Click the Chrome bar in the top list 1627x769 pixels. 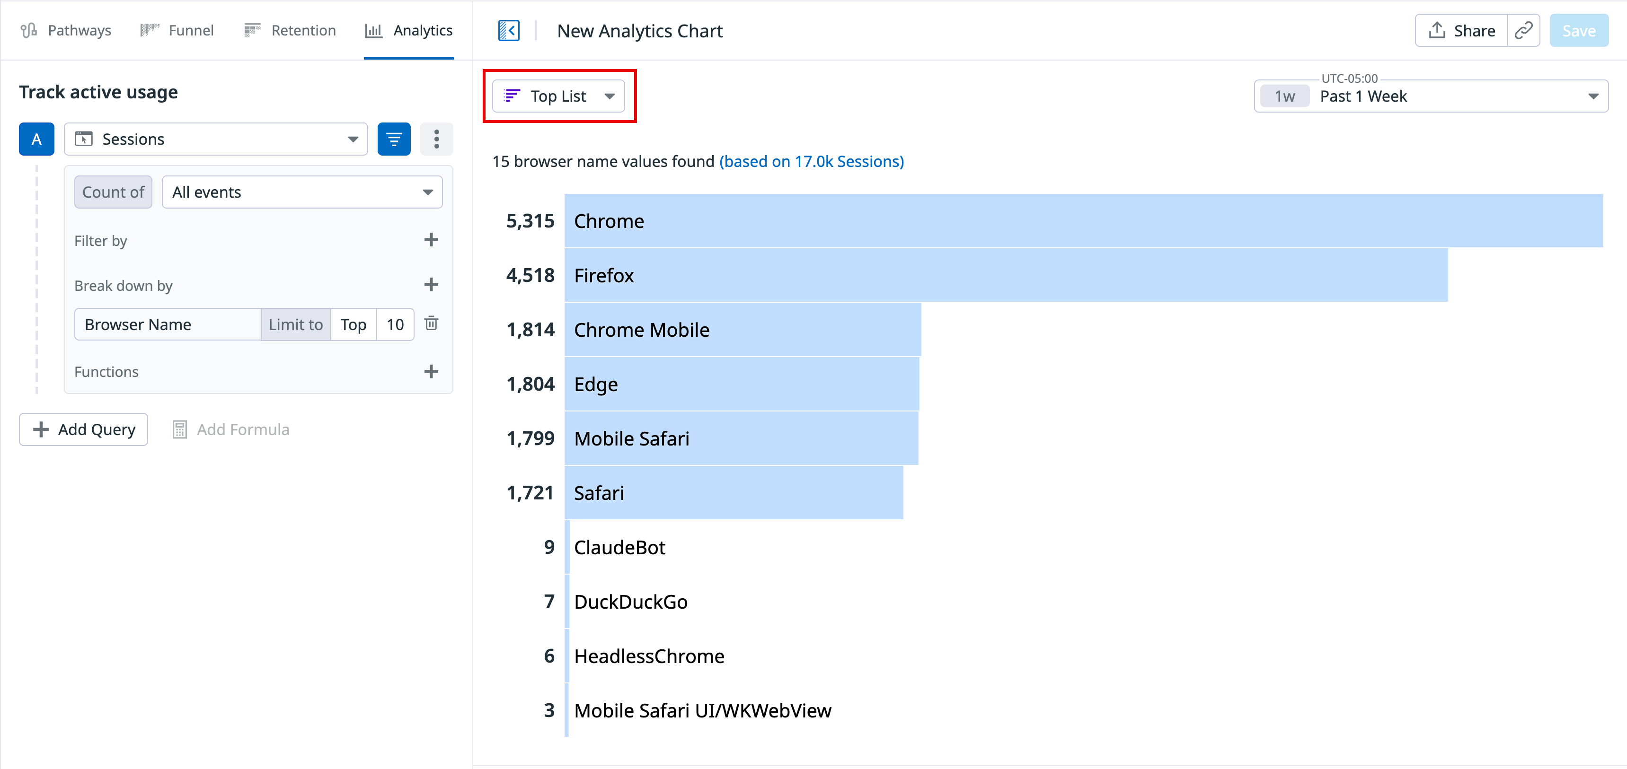coord(1083,221)
